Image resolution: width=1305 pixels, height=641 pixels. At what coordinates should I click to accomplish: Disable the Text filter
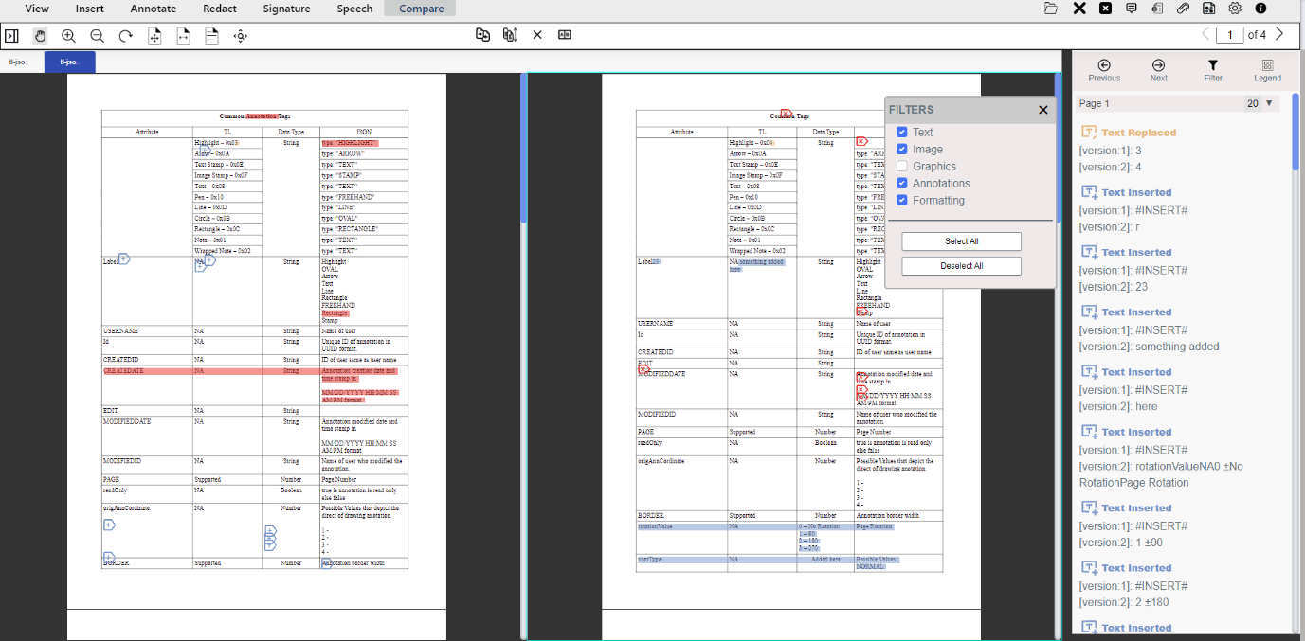click(901, 132)
